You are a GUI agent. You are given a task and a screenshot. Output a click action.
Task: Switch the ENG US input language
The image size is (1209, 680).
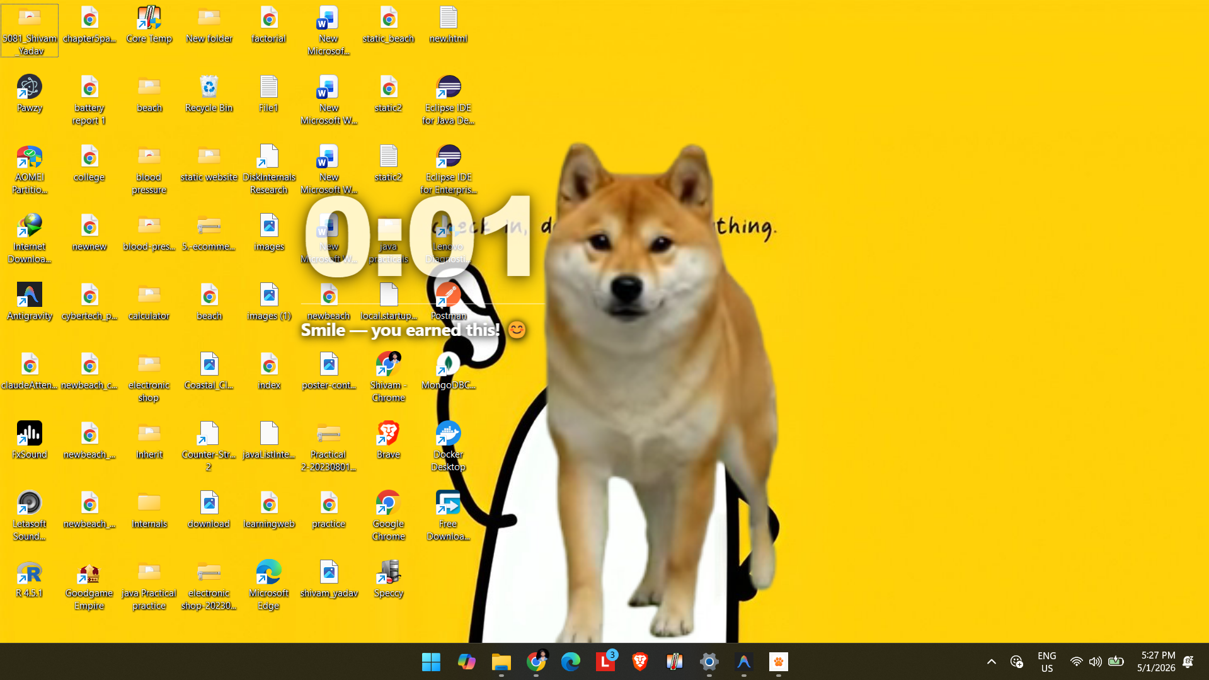1047,662
